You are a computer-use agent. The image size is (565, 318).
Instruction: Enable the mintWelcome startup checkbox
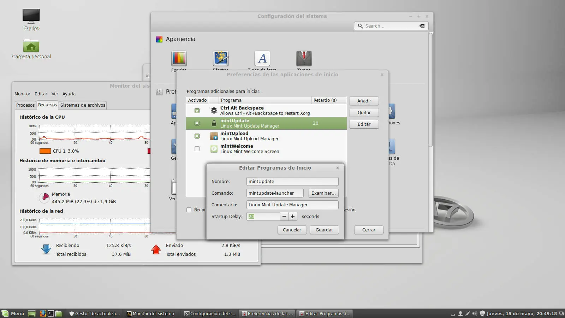pos(197,149)
